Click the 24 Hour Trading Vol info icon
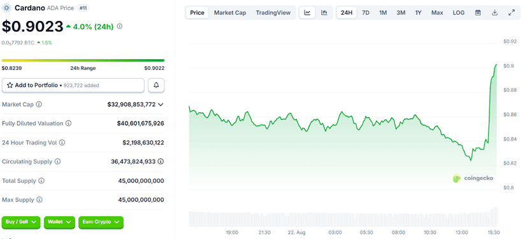525x239 pixels. tap(62, 143)
